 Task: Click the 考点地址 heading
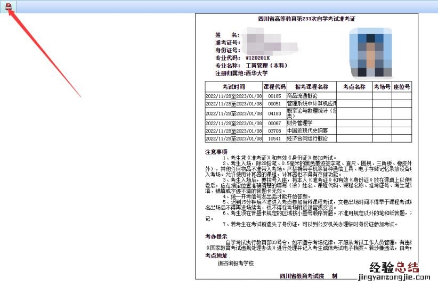coord(216,256)
